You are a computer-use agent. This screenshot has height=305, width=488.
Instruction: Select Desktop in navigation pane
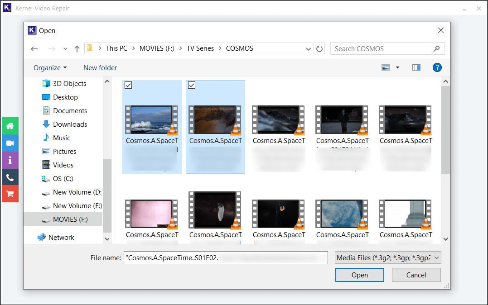pos(65,97)
